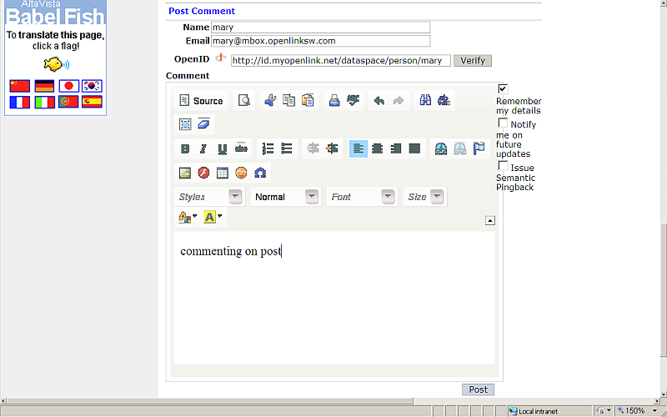667x417 pixels.
Task: Click the Print icon
Action: click(x=334, y=100)
